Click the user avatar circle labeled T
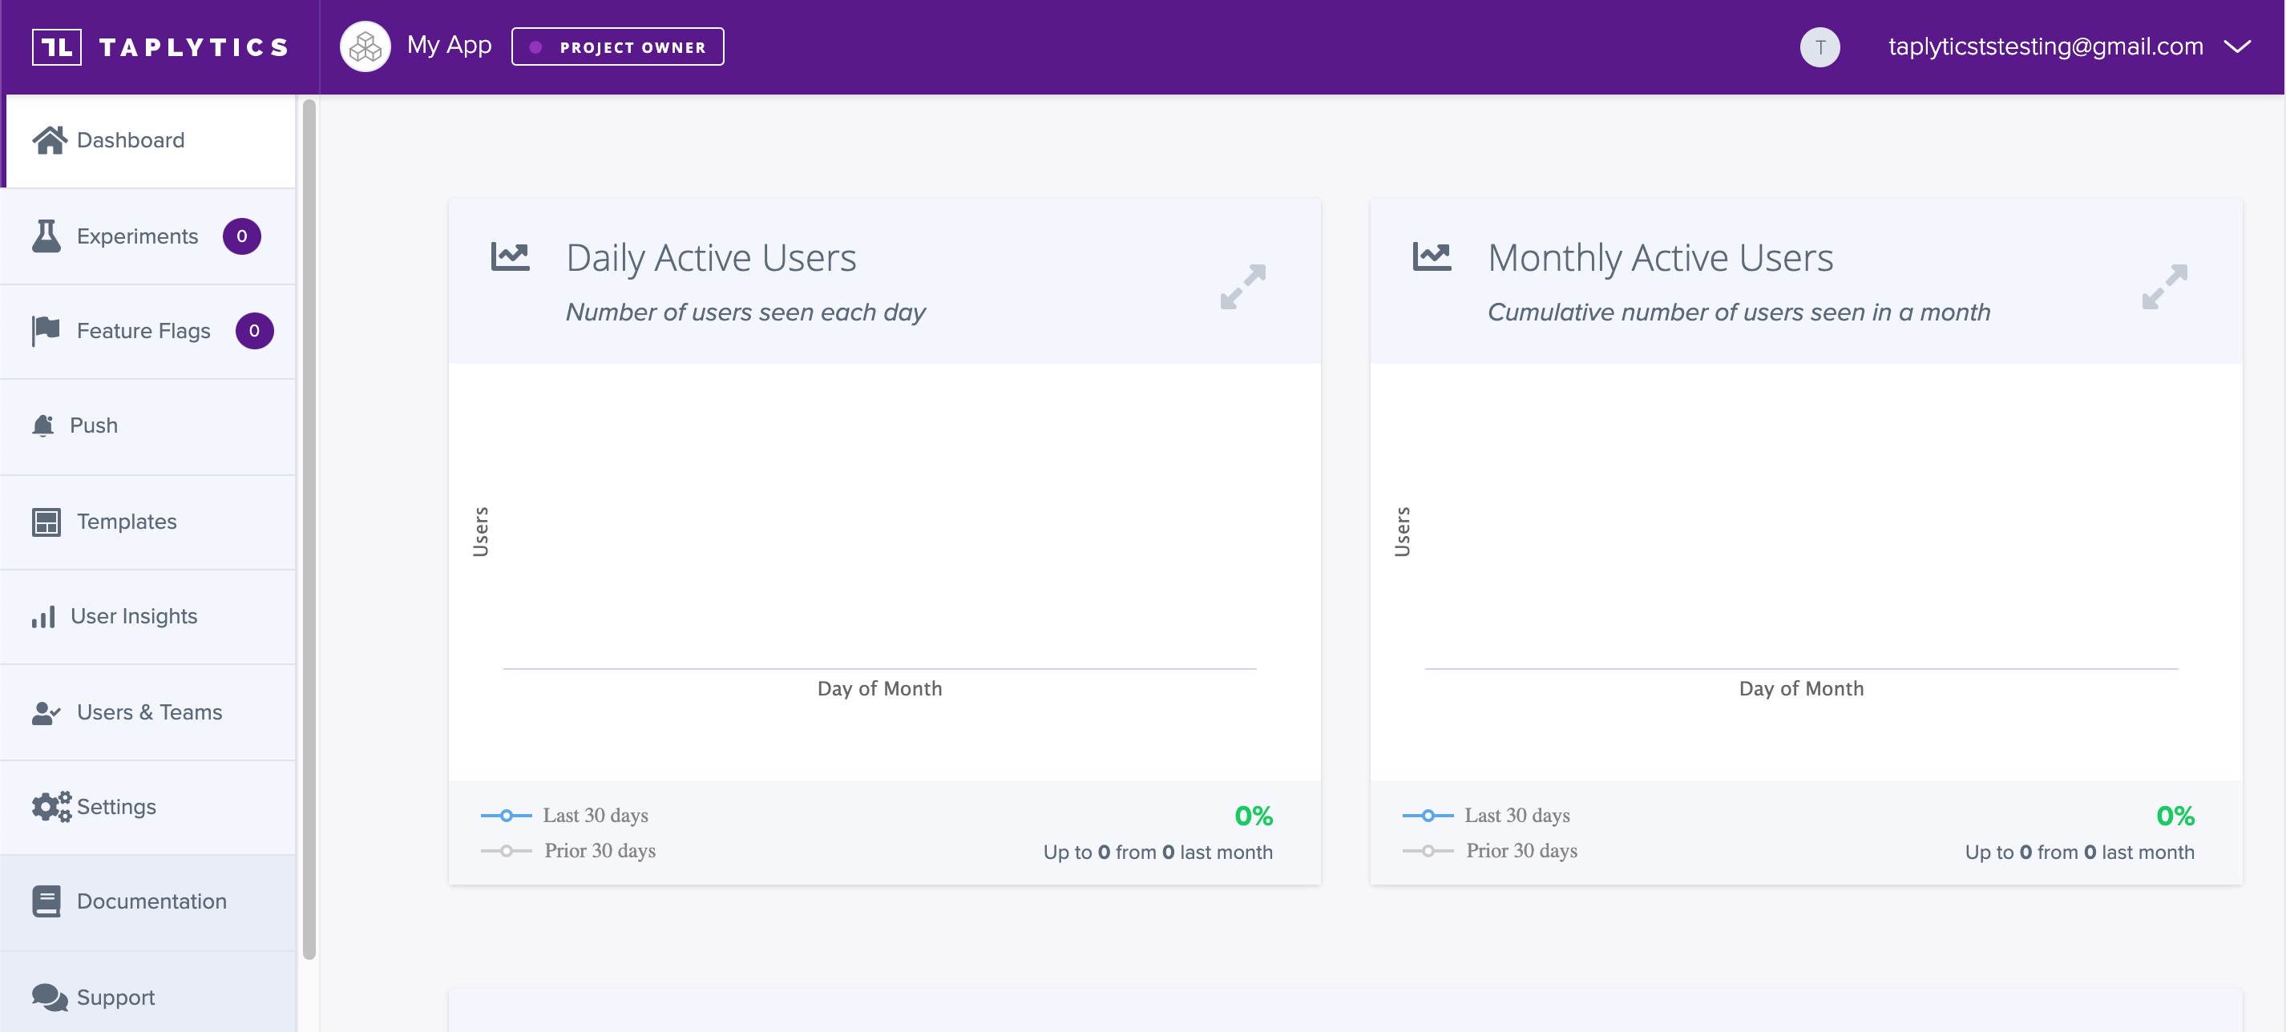Viewport: 2286px width, 1032px height. (x=1820, y=47)
